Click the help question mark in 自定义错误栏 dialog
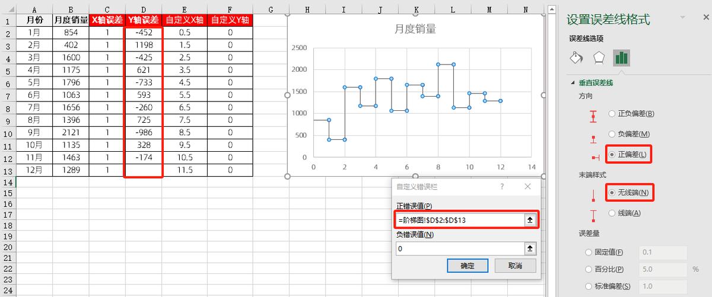The height and width of the screenshot is (297, 712). 502,186
